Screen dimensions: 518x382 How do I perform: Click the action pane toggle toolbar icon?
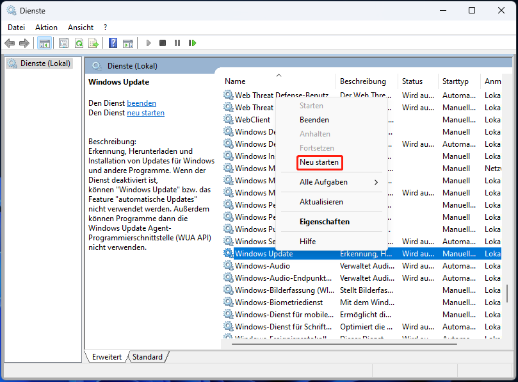tap(128, 43)
